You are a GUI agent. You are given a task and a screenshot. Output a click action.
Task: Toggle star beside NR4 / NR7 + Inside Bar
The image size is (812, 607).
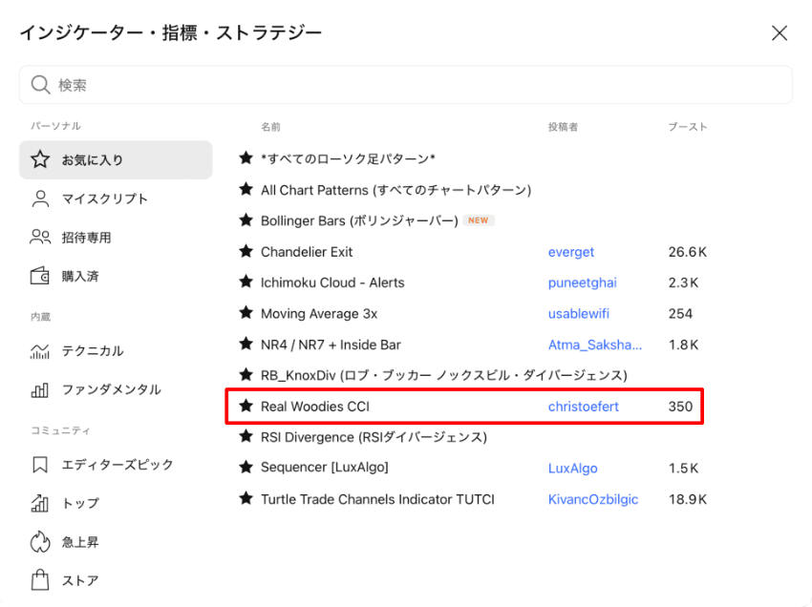pyautogui.click(x=246, y=345)
